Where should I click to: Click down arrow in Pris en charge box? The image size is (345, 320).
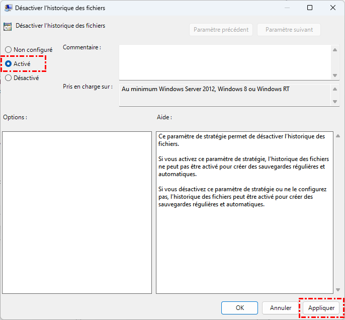pos(335,102)
